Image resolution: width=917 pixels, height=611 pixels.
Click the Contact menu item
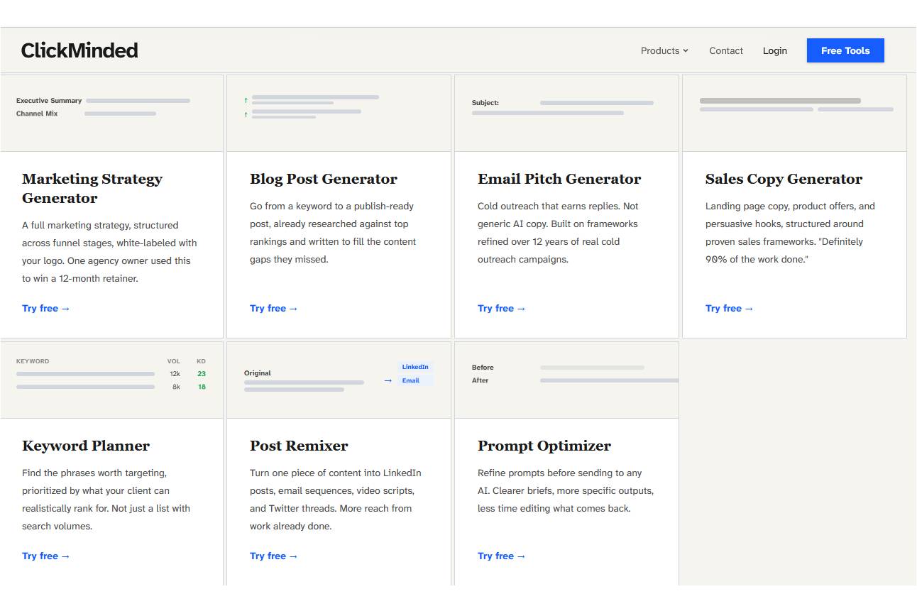click(x=725, y=50)
